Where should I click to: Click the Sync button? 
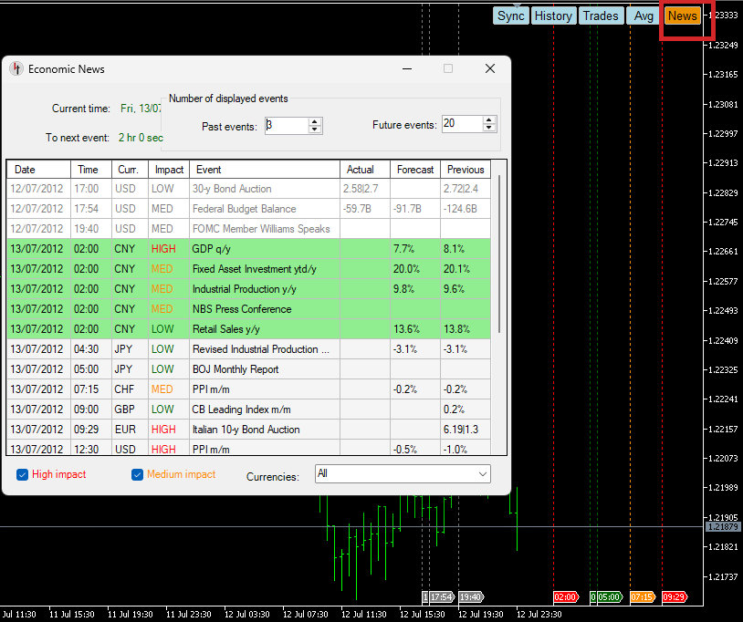tap(510, 16)
